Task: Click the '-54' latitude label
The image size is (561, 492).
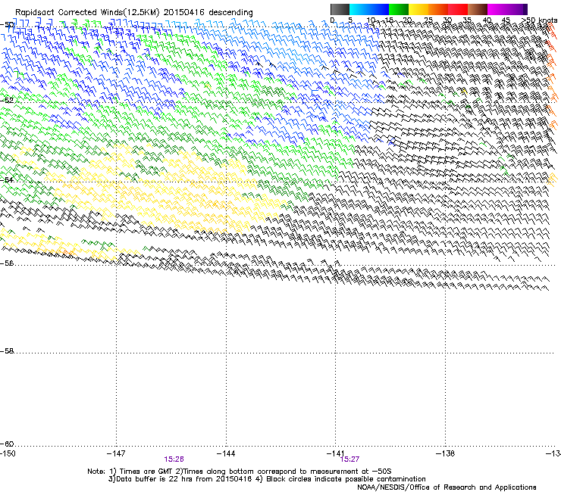Action: [x=7, y=179]
